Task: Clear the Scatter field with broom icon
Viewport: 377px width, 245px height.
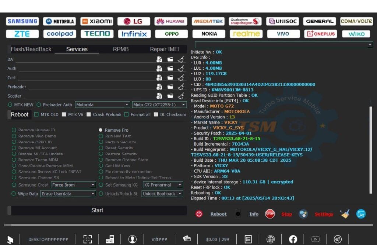Action: (x=181, y=96)
